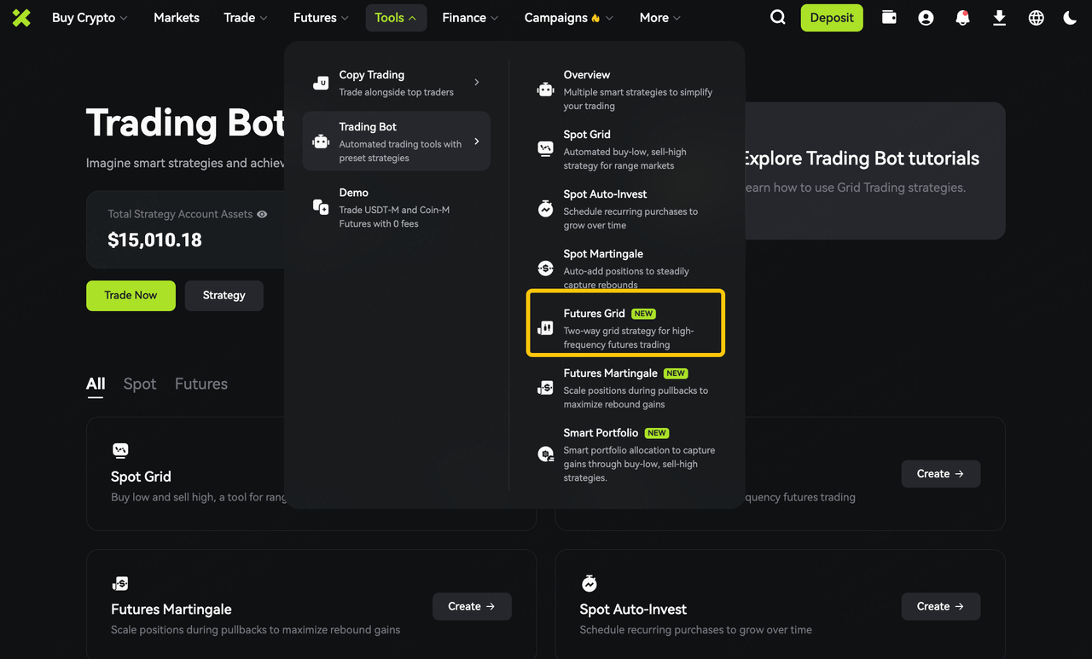Click the Spot Auto-Invest submenu icon
Image resolution: width=1092 pixels, height=659 pixels.
[545, 209]
